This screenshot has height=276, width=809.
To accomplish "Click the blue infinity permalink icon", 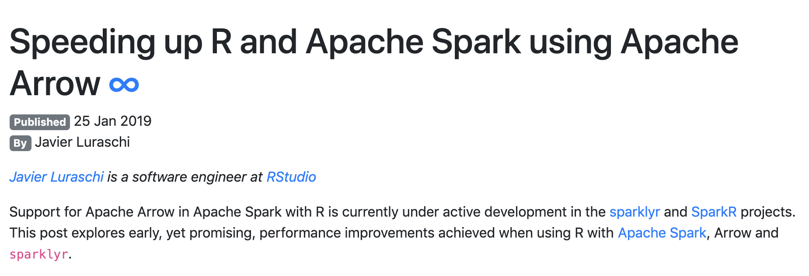I will click(x=124, y=85).
